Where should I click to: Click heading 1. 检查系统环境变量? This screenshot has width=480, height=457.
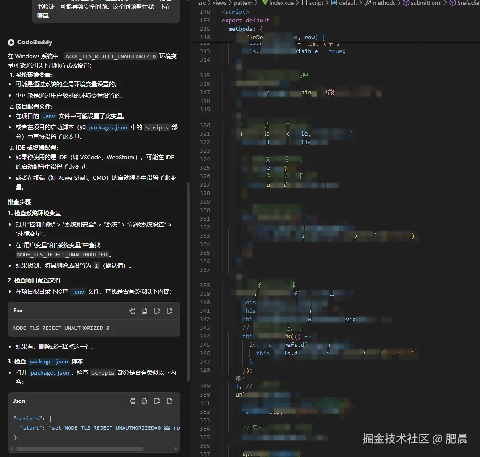point(34,214)
